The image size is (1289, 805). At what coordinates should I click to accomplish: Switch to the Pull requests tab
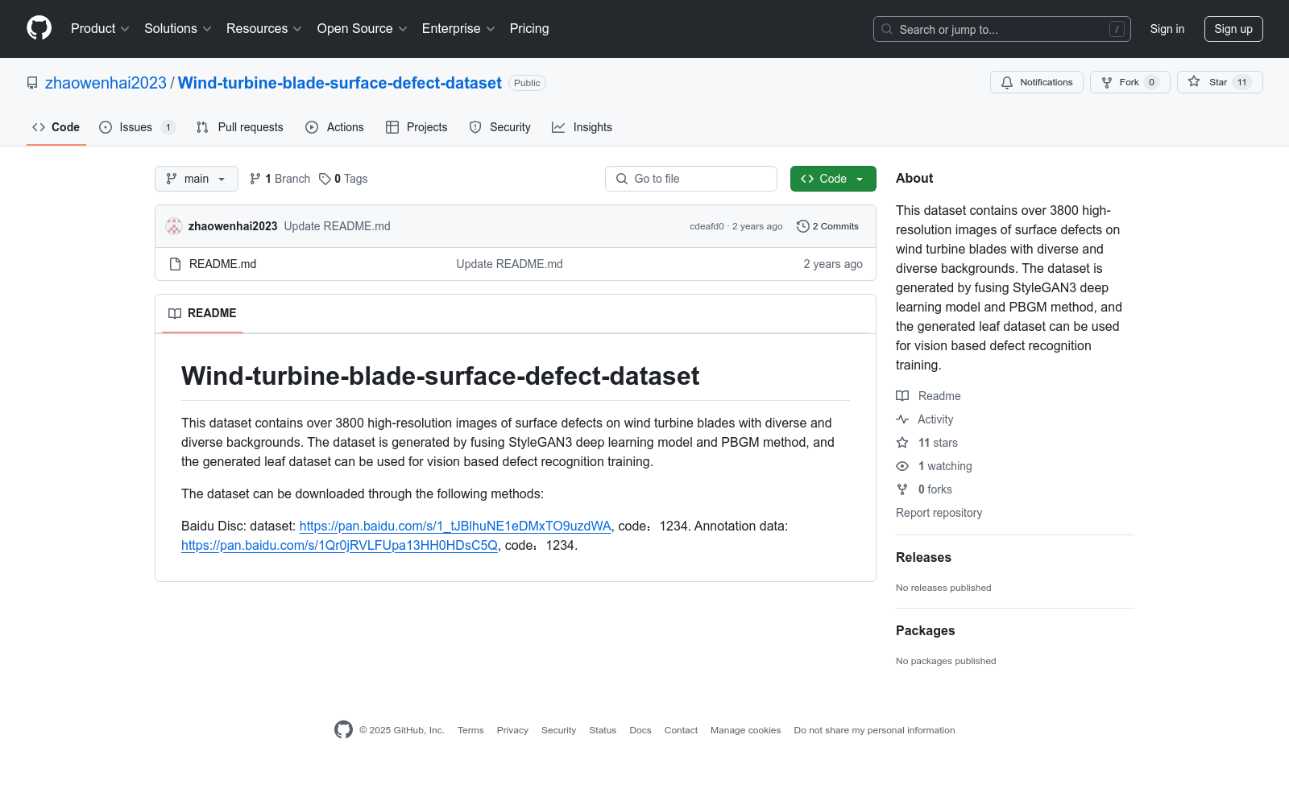click(x=240, y=127)
